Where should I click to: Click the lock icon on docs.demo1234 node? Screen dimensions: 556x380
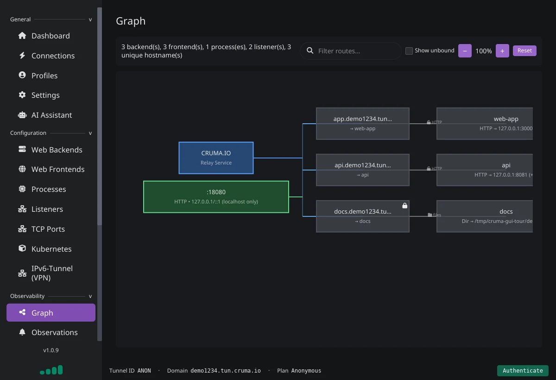[x=404, y=205]
